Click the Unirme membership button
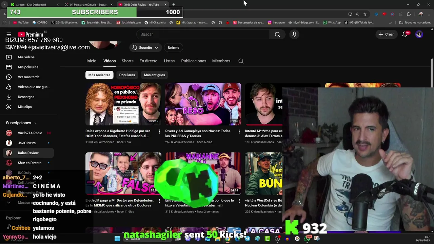Image resolution: width=434 pixels, height=244 pixels. (x=174, y=48)
